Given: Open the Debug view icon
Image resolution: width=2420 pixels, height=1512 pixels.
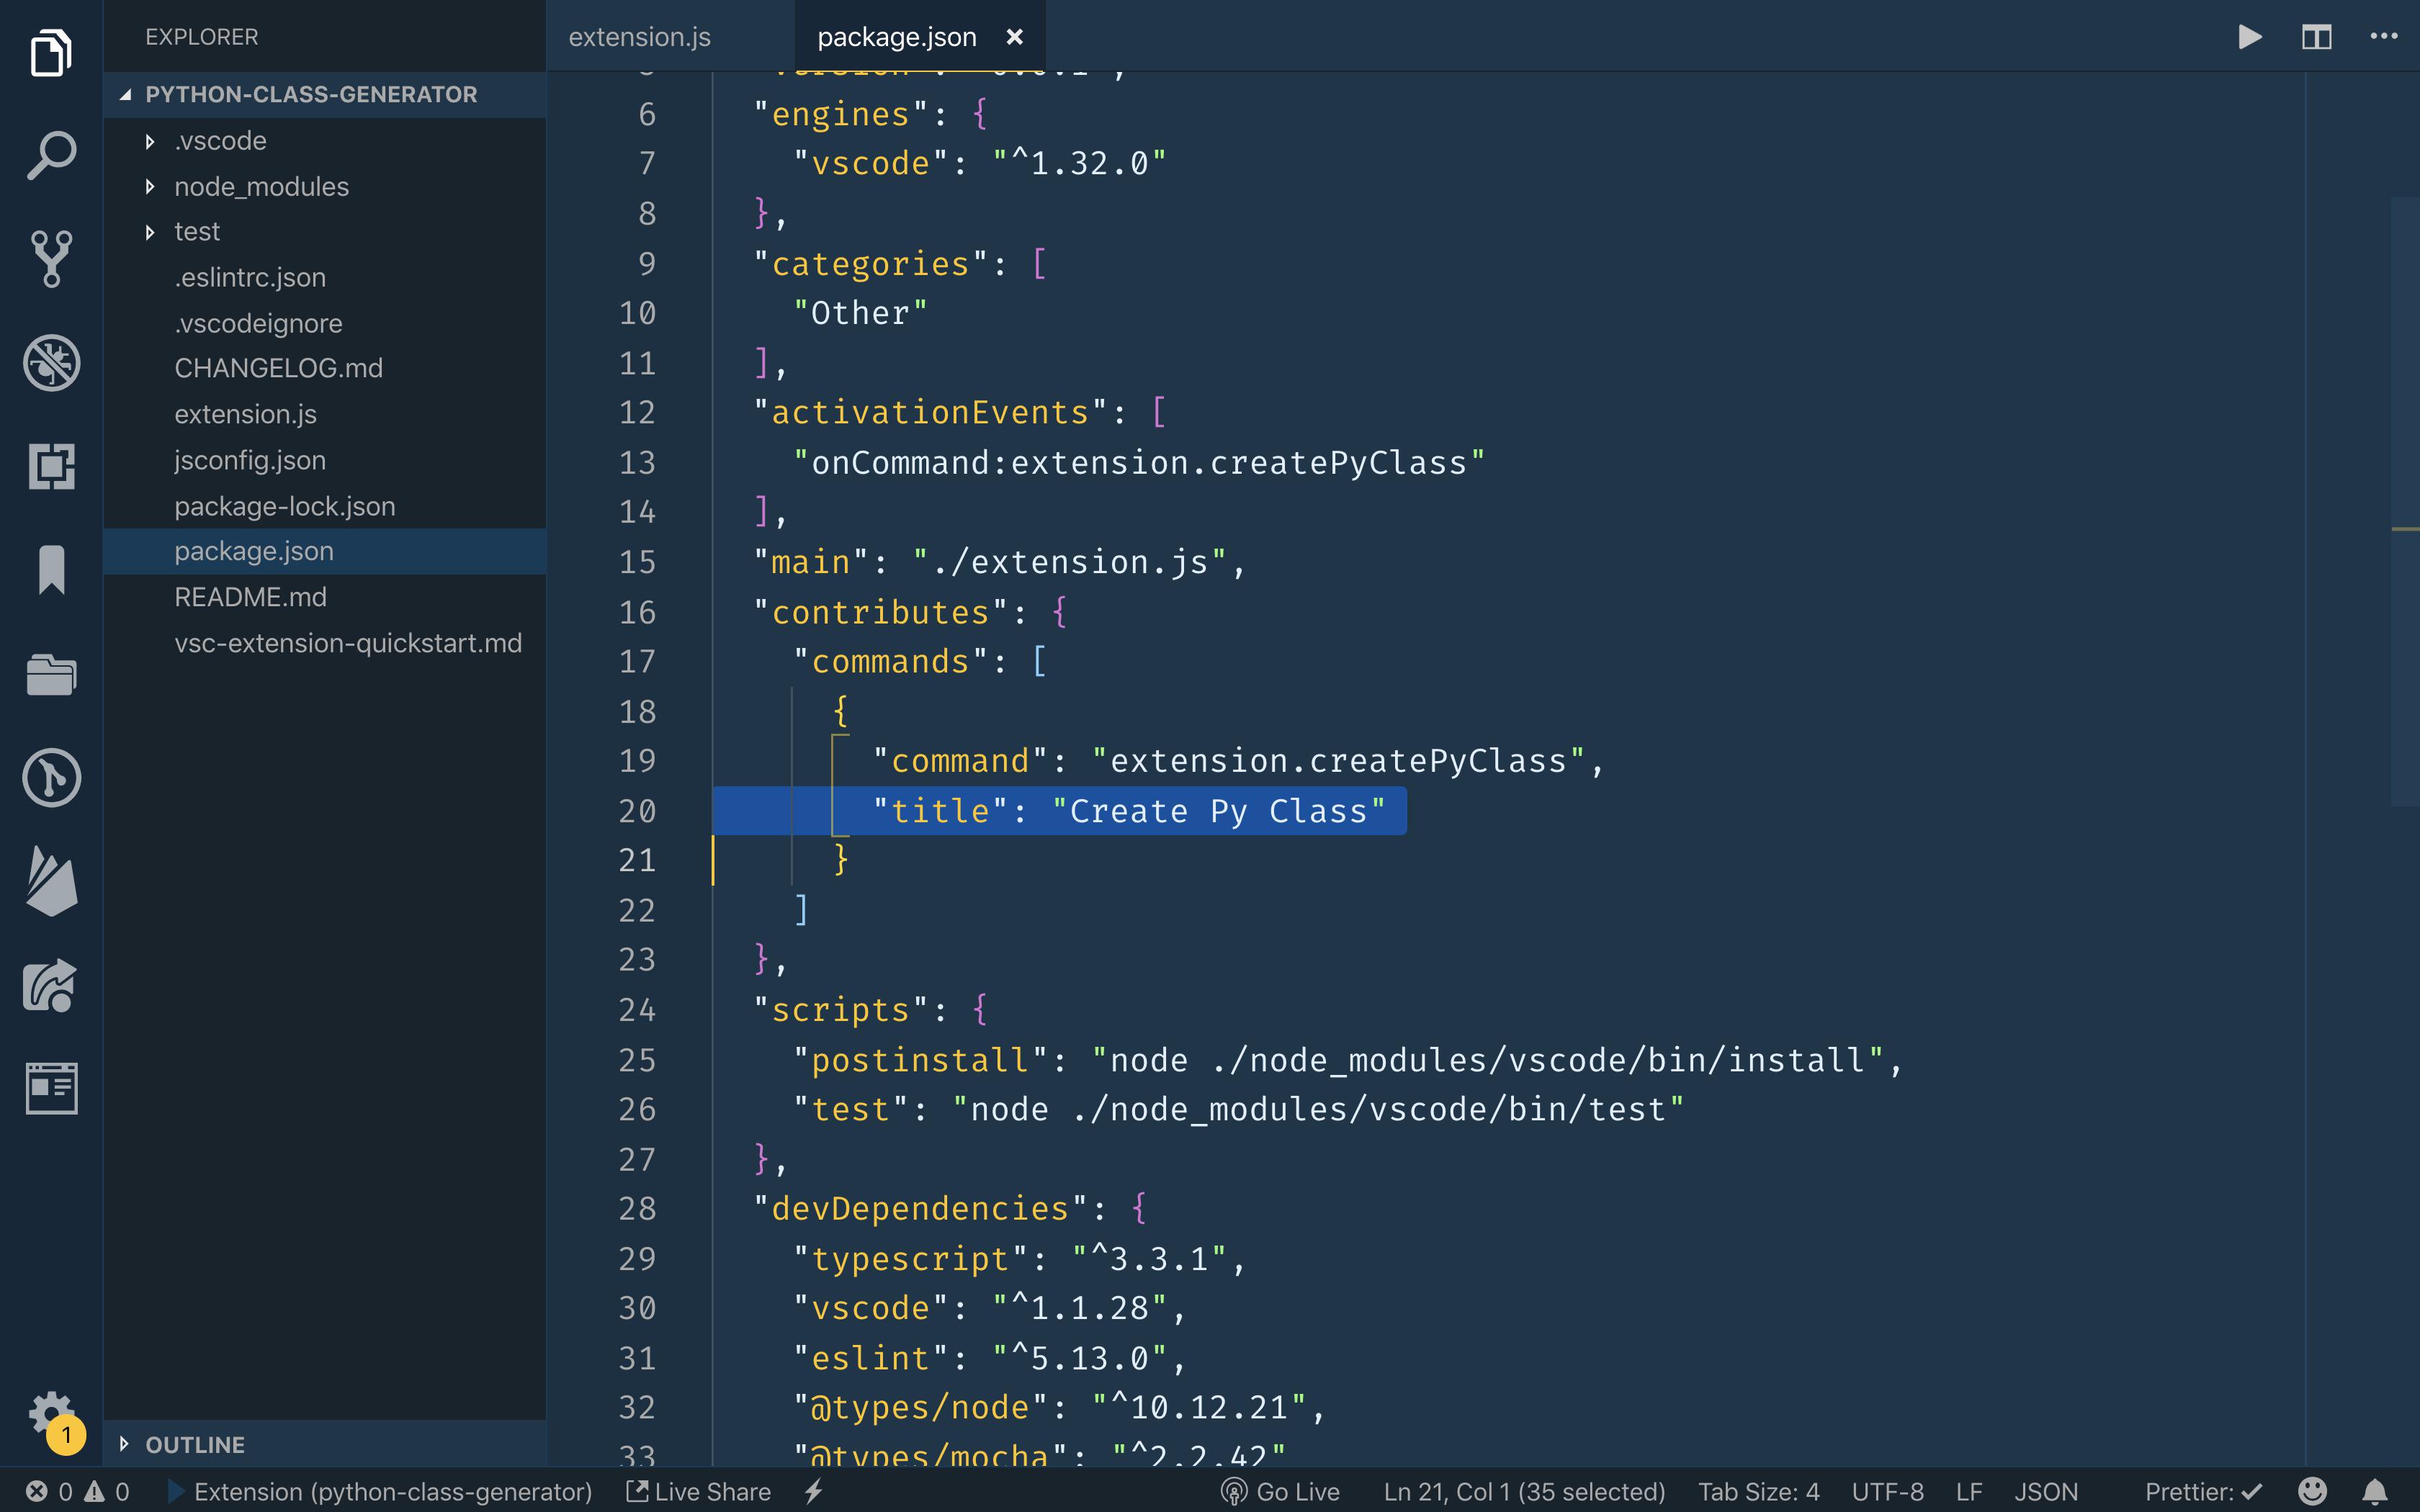Looking at the screenshot, I should 51,362.
